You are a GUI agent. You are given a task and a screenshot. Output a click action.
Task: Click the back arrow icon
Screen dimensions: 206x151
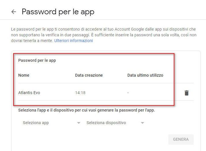click(x=14, y=12)
